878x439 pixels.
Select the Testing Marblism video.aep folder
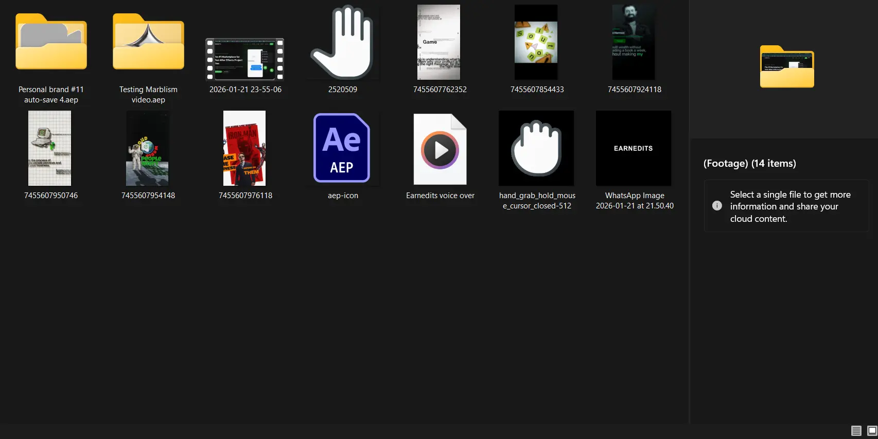(148, 43)
